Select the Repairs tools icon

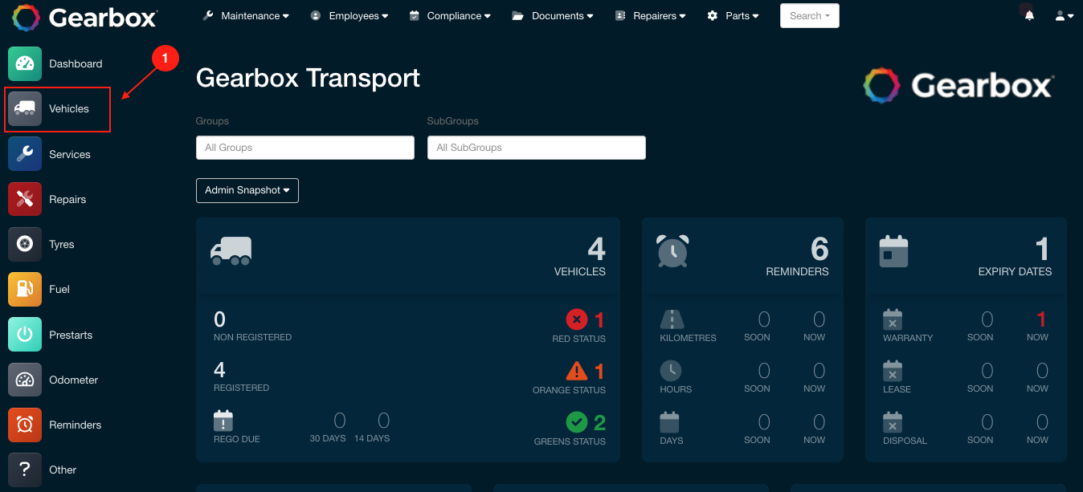click(25, 199)
